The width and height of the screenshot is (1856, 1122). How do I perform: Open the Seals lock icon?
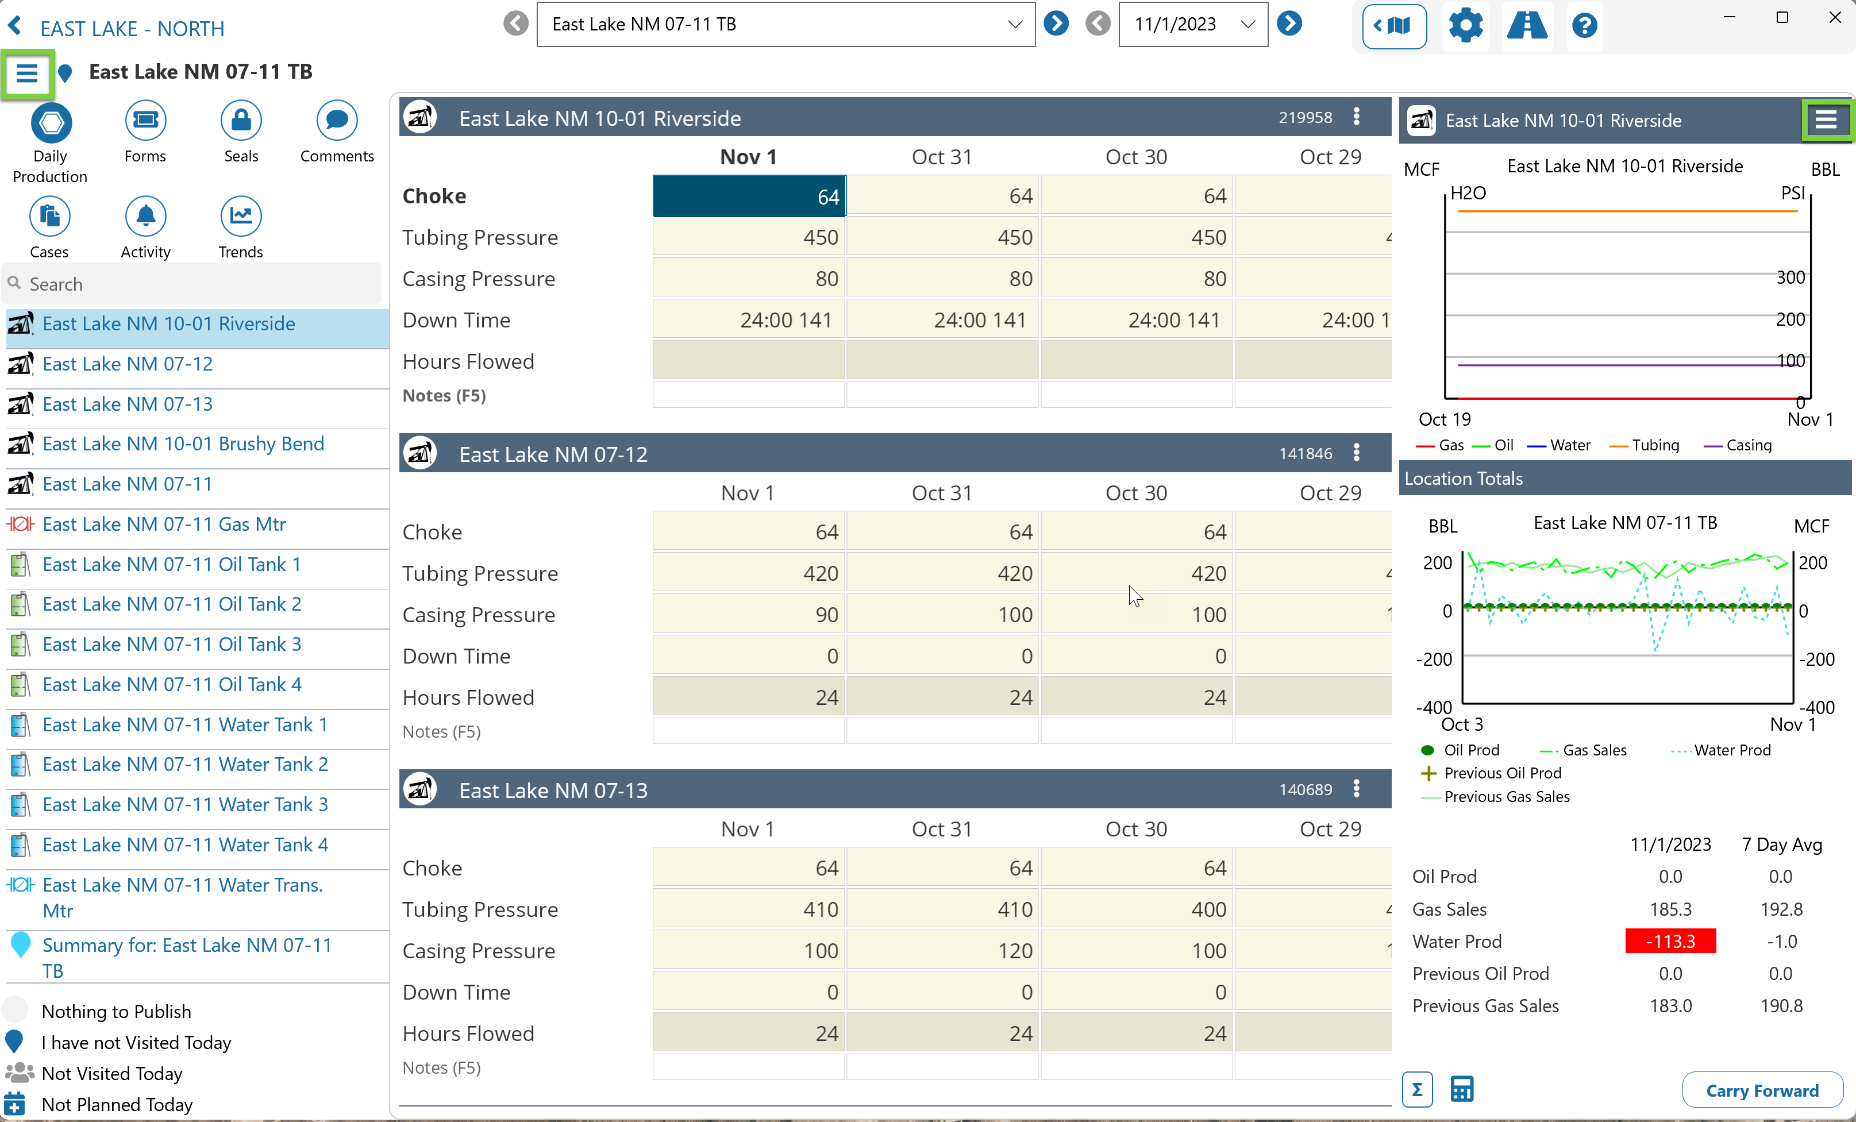pyautogui.click(x=240, y=121)
